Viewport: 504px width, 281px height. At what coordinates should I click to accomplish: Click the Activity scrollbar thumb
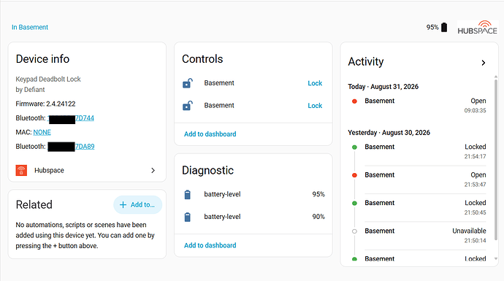click(496, 159)
